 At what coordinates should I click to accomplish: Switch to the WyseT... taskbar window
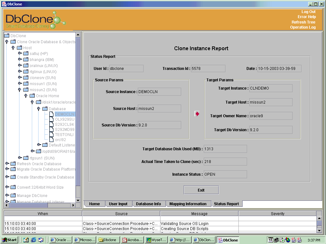(x=156, y=240)
